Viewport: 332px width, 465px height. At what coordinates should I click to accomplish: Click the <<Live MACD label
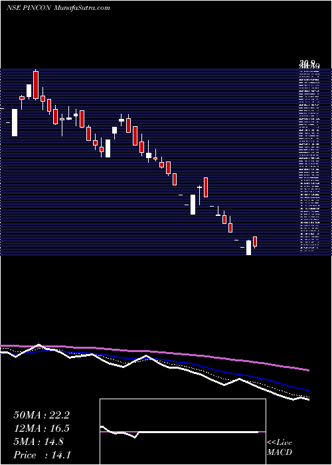point(280,448)
